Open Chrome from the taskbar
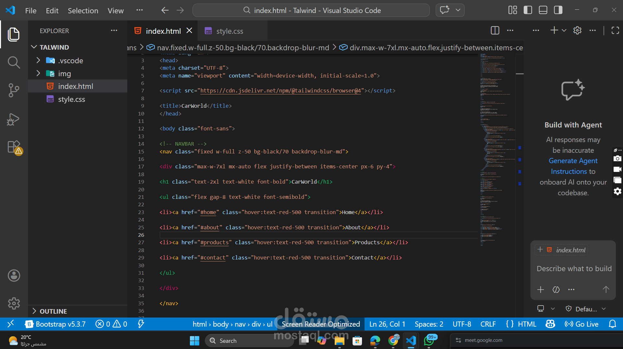This screenshot has width=623, height=349. (x=393, y=341)
